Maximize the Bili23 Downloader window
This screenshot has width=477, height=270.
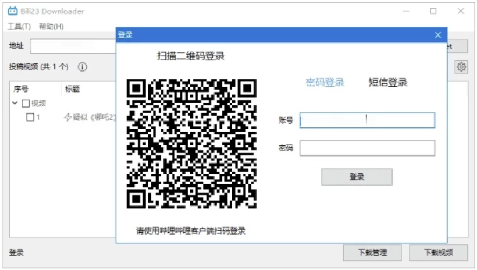point(433,11)
